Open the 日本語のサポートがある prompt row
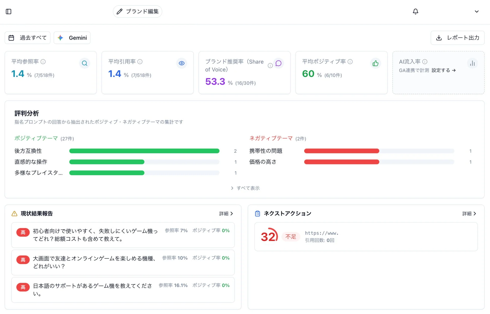The height and width of the screenshot is (314, 490). click(123, 290)
